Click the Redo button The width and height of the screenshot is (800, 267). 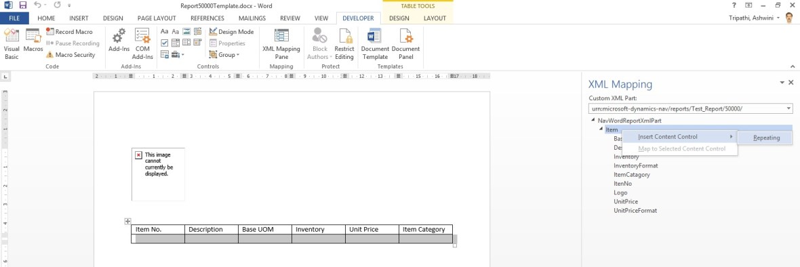[x=57, y=5]
